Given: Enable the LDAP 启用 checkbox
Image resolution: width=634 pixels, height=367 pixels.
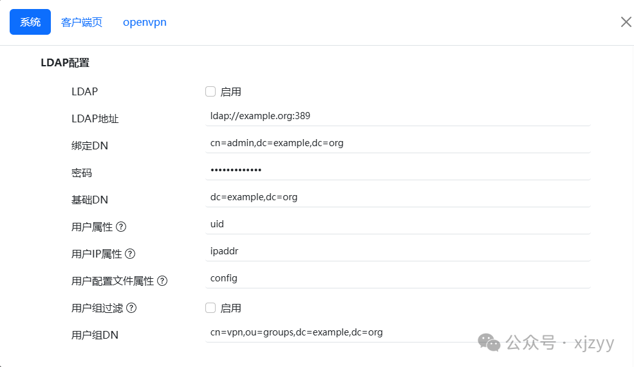Looking at the screenshot, I should (210, 91).
